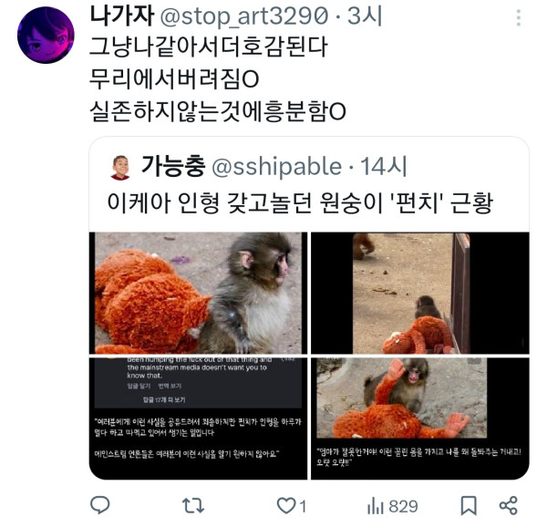Visit the @sshipable handle in quoted post
Screen dimensions: 547x527
(276, 167)
